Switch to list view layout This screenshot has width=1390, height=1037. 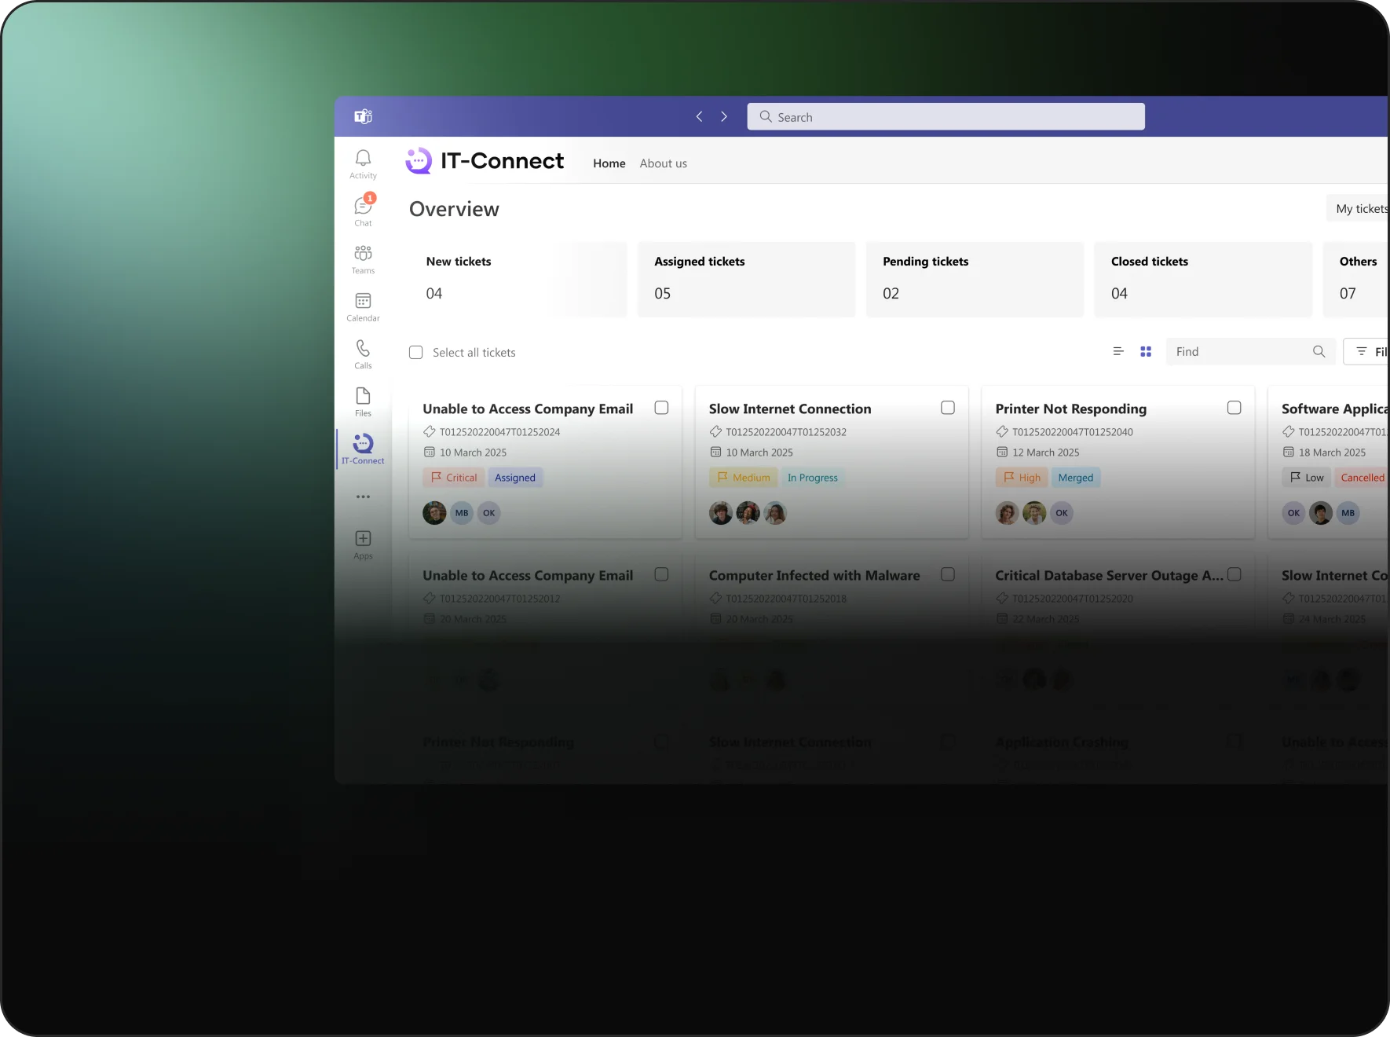tap(1118, 352)
